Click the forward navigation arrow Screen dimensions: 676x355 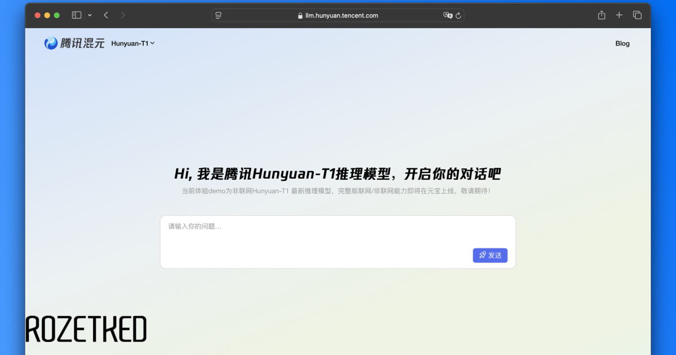click(123, 15)
